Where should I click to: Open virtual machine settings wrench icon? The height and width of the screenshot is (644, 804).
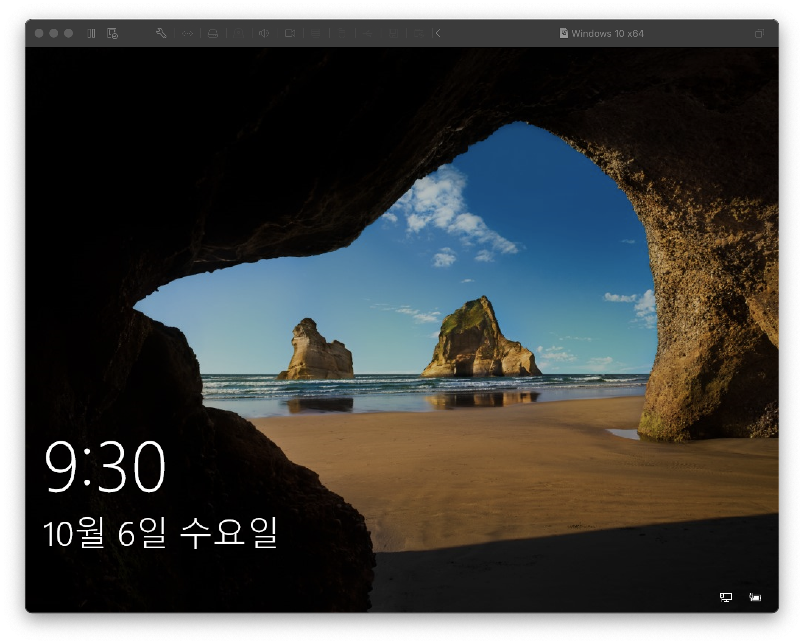click(161, 34)
